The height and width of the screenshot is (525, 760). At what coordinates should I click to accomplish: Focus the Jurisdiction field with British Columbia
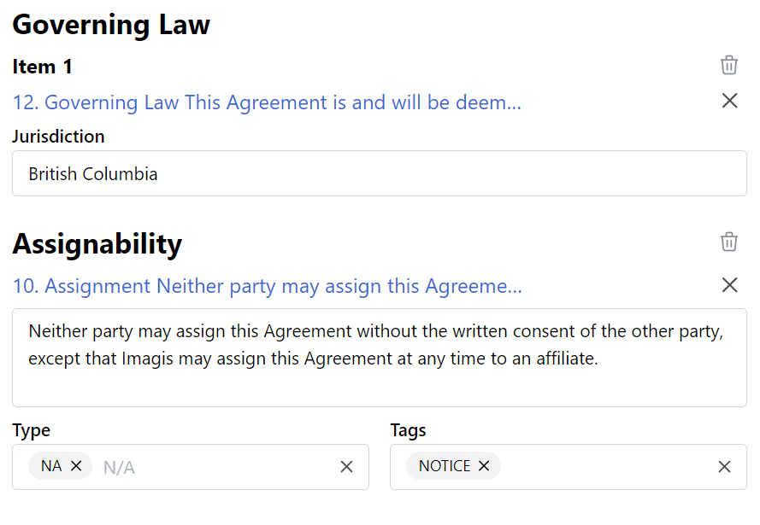(379, 174)
